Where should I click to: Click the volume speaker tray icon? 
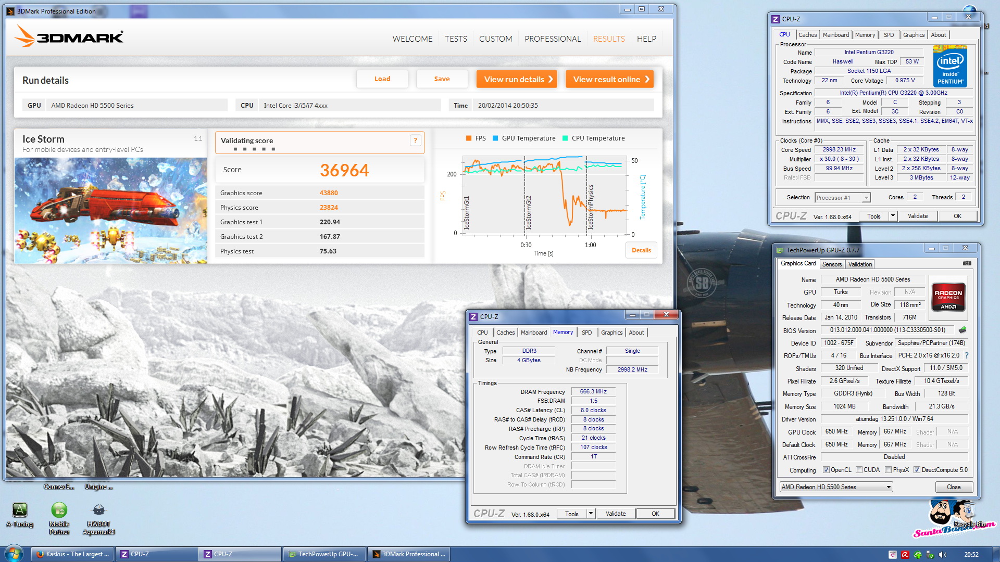coord(943,555)
